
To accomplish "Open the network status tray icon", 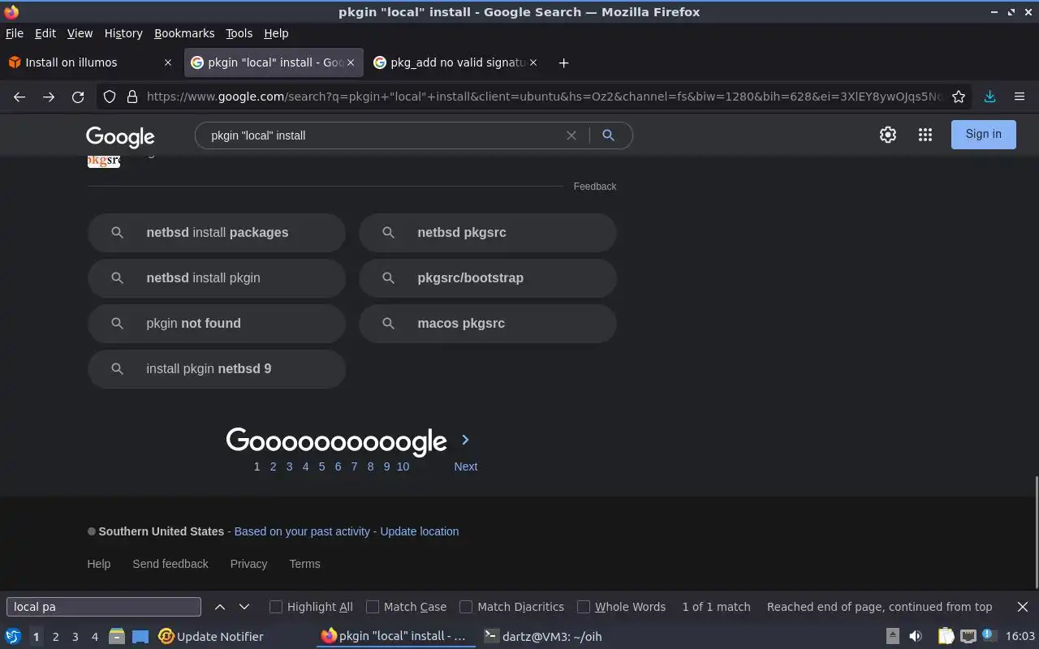I will [968, 637].
